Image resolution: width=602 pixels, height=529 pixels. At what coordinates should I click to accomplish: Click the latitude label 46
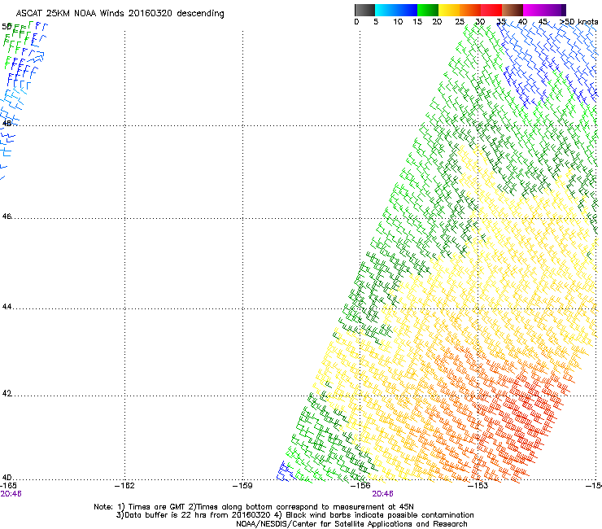[7, 216]
